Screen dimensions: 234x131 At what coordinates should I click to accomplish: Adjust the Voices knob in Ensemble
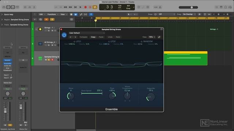click(x=71, y=96)
